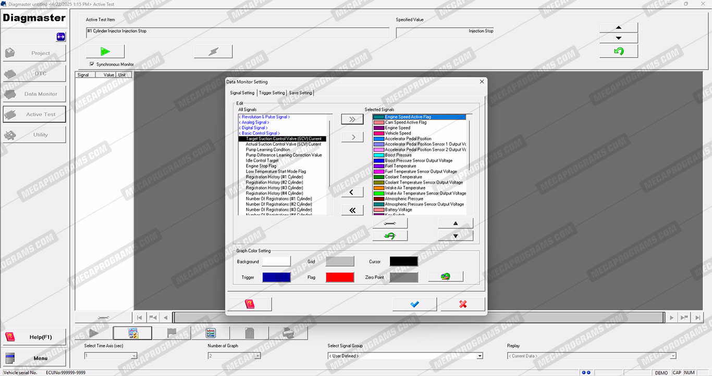The image size is (712, 376).
Task: Switch to the Save Setting tab
Action: pyautogui.click(x=301, y=93)
